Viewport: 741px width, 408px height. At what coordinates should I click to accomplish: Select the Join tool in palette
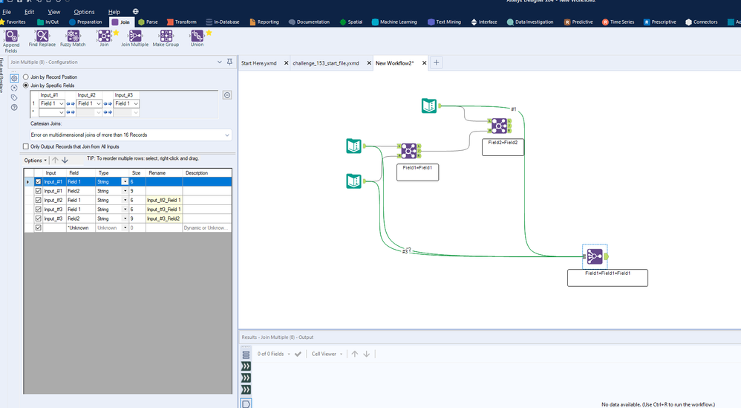coord(104,39)
